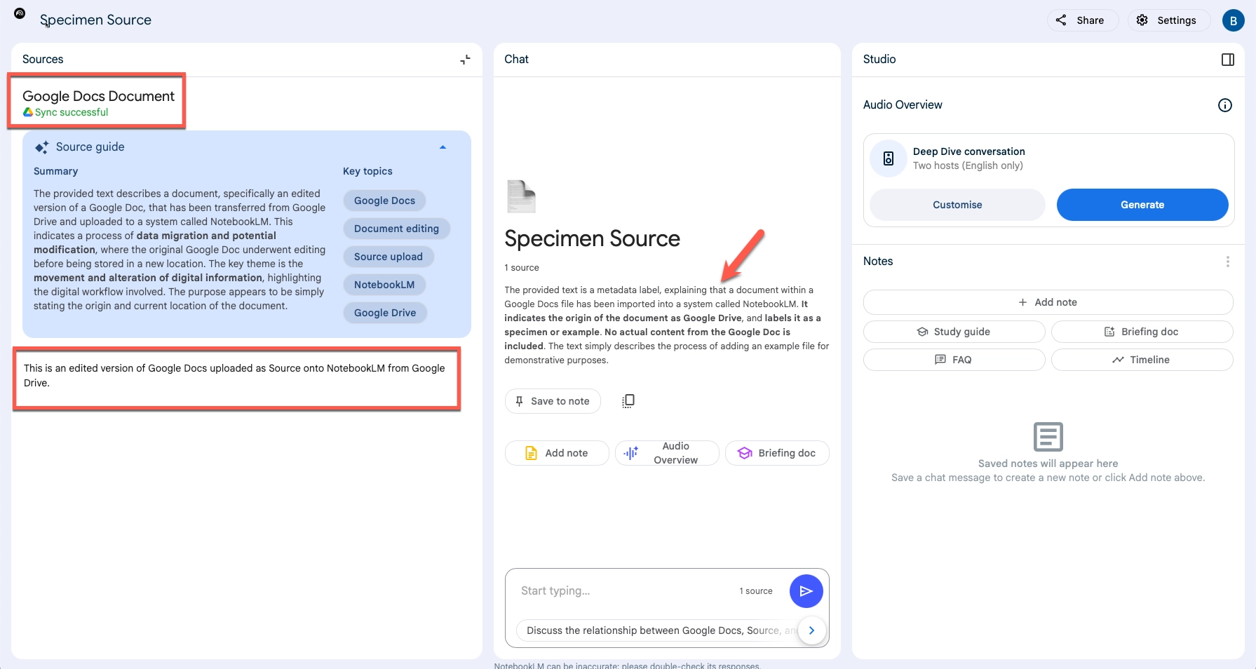Click the Google Drive sync status icon

pyautogui.click(x=28, y=112)
